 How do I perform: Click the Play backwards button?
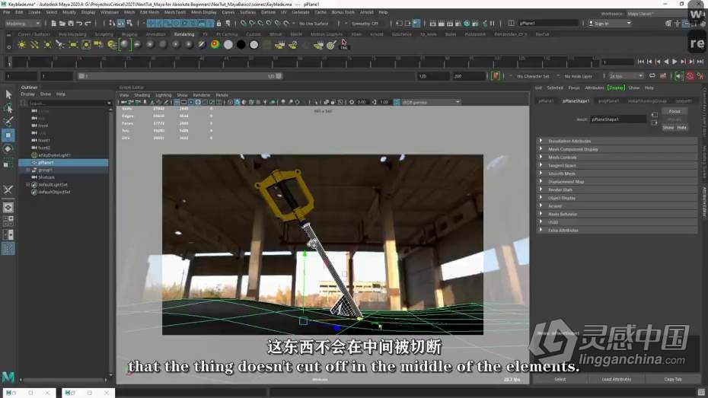pos(666,62)
